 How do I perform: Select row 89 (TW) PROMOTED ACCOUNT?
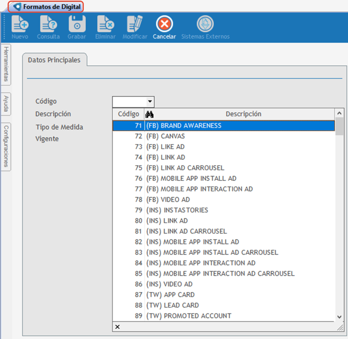pyautogui.click(x=224, y=316)
